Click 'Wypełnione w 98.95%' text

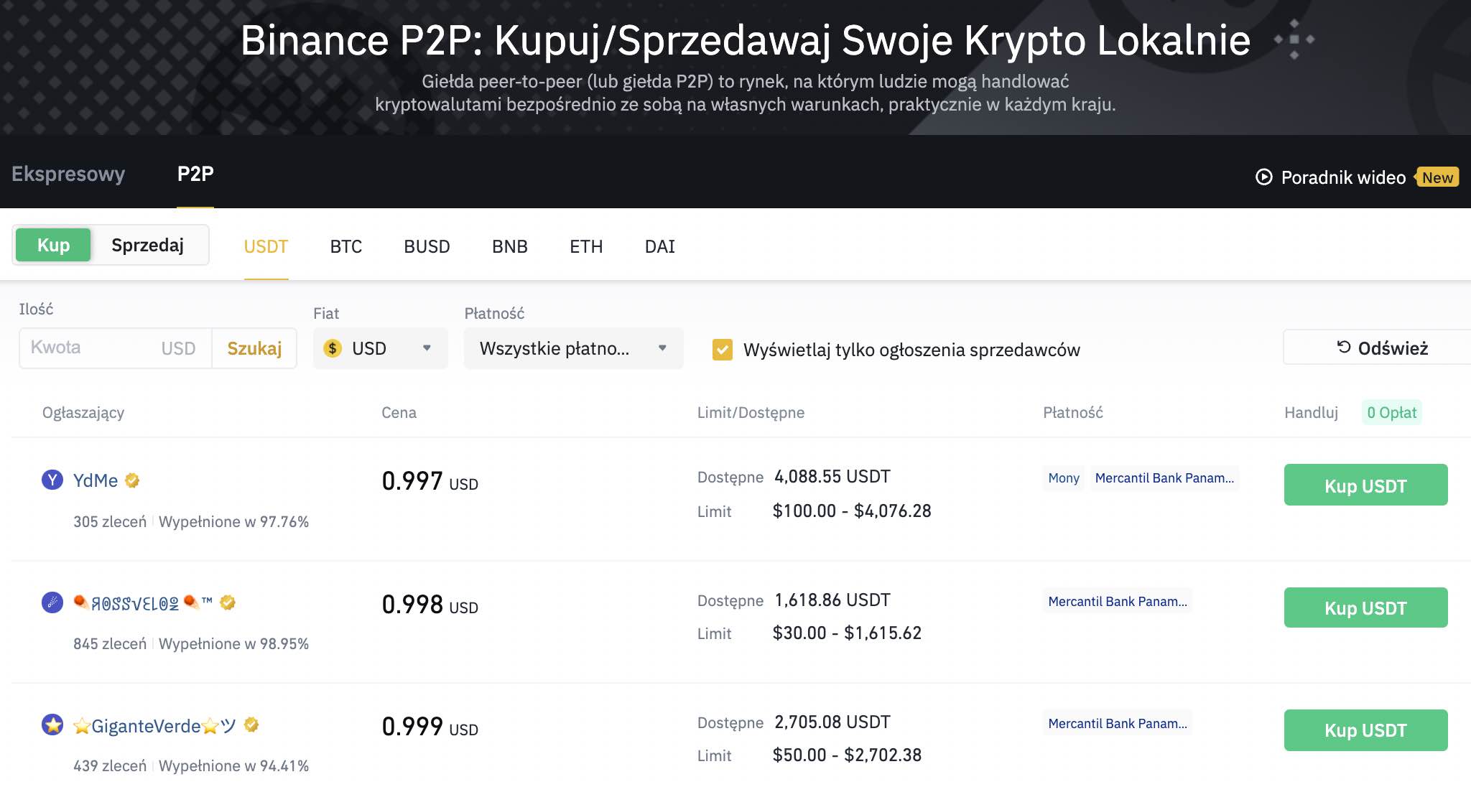[x=233, y=643]
